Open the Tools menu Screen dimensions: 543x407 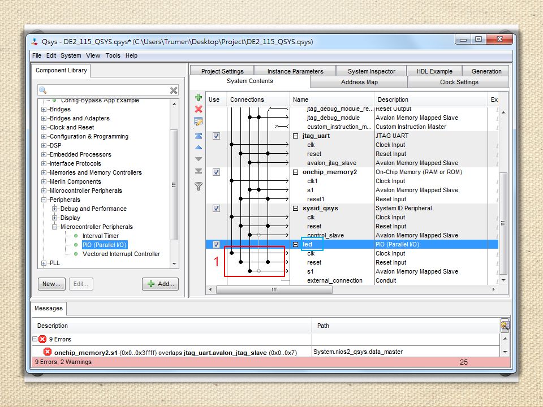(x=113, y=55)
